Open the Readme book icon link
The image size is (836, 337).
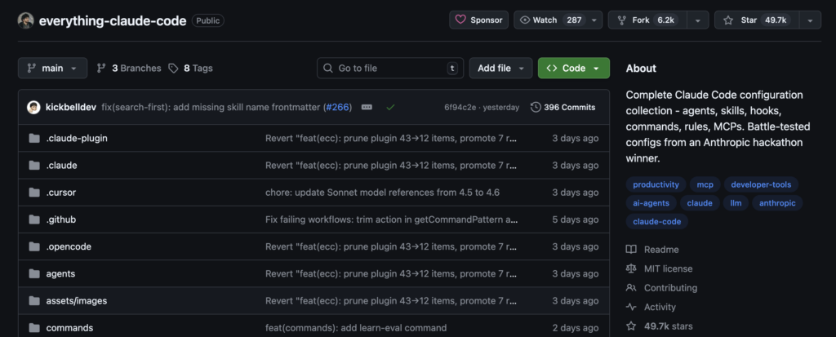pos(631,250)
